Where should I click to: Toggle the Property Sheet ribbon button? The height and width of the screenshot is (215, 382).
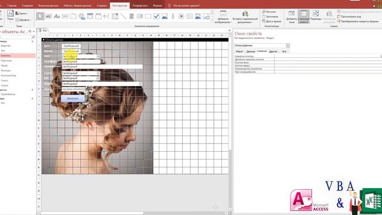click(x=304, y=17)
